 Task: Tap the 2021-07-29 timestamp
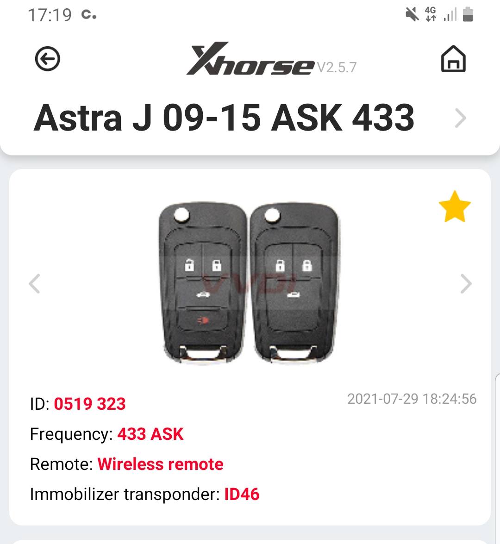[x=412, y=399]
